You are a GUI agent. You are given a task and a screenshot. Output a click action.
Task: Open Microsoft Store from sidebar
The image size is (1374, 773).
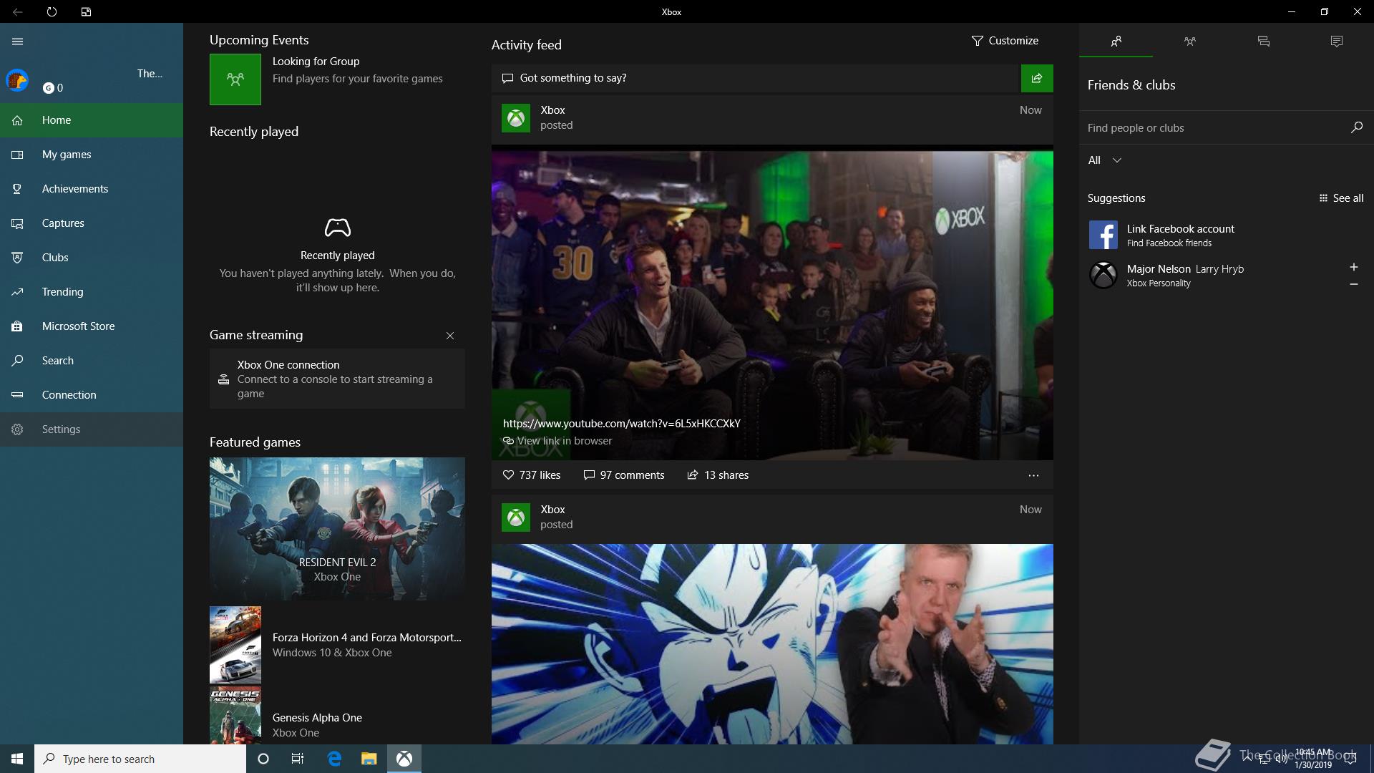(92, 326)
